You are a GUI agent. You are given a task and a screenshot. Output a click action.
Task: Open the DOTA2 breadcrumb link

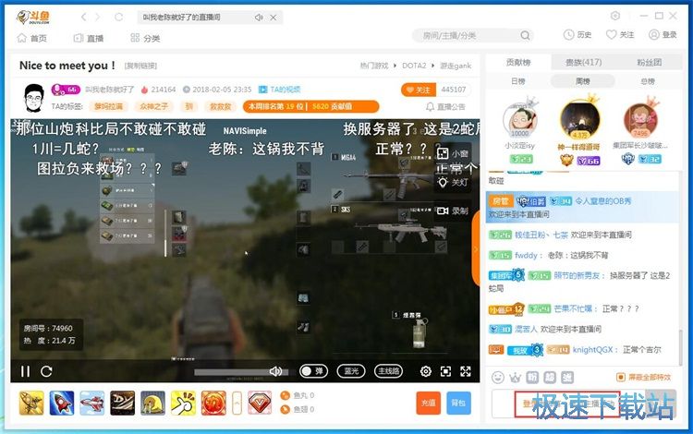pyautogui.click(x=414, y=66)
